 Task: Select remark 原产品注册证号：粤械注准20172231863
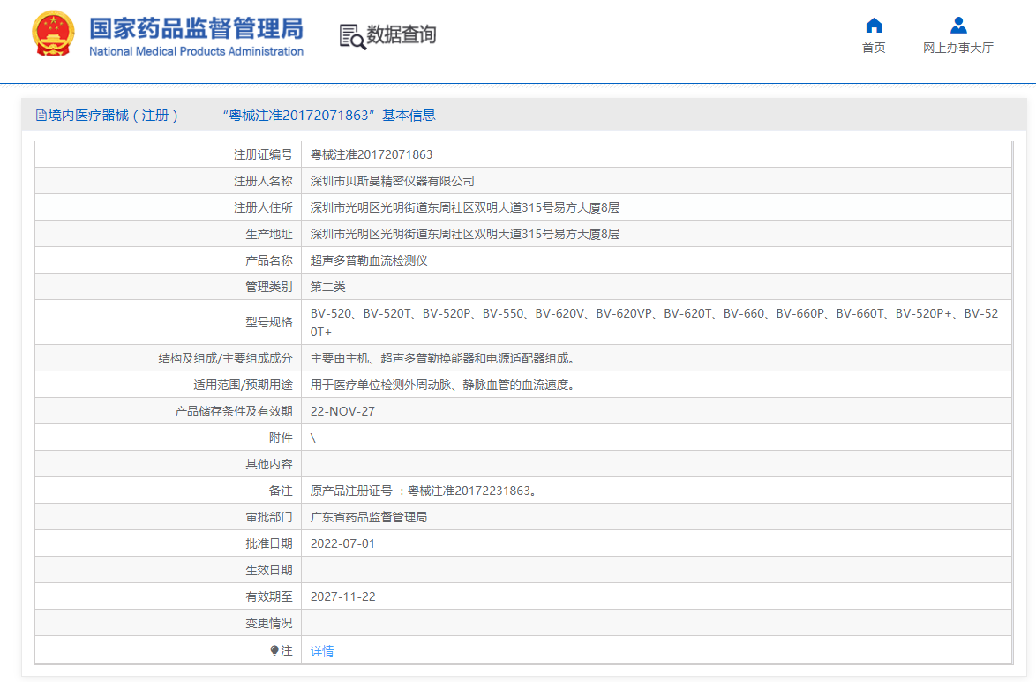[x=424, y=491]
